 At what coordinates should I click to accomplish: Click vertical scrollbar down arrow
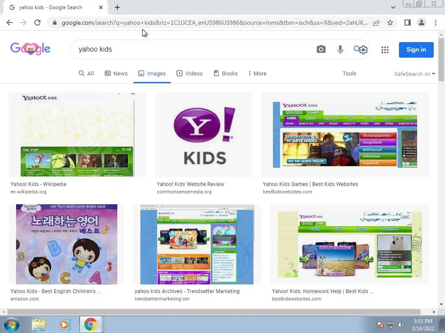[441, 304]
